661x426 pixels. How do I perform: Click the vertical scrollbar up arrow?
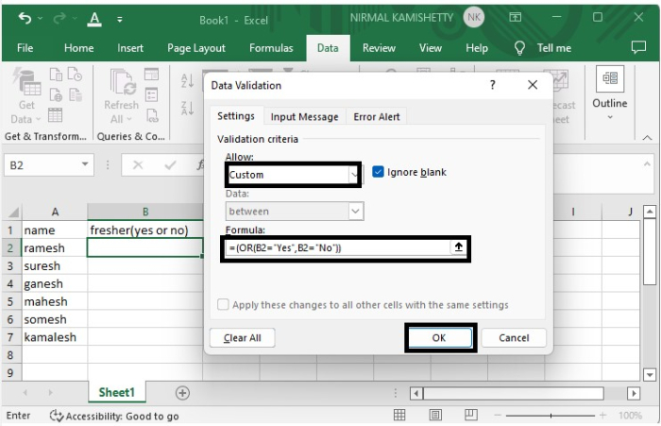point(649,212)
